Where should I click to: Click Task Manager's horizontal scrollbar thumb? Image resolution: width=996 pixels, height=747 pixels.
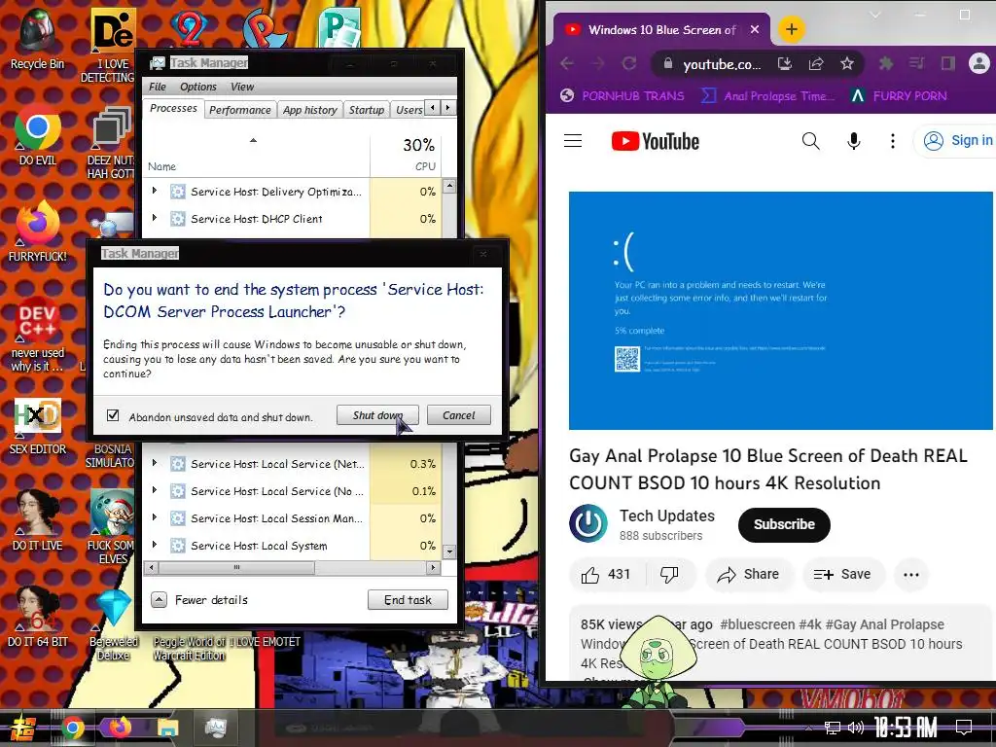pos(236,567)
